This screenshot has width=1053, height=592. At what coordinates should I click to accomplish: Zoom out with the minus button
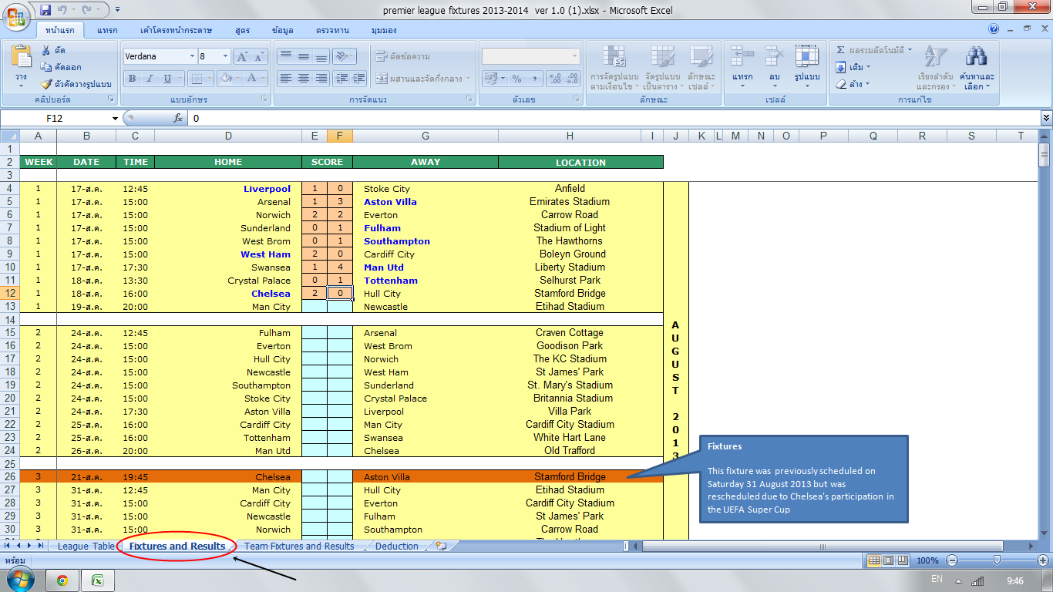click(x=952, y=560)
